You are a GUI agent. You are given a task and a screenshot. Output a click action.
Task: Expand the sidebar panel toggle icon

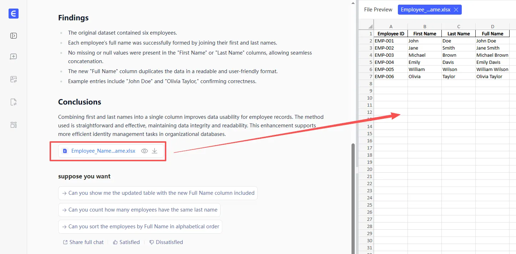pyautogui.click(x=14, y=36)
